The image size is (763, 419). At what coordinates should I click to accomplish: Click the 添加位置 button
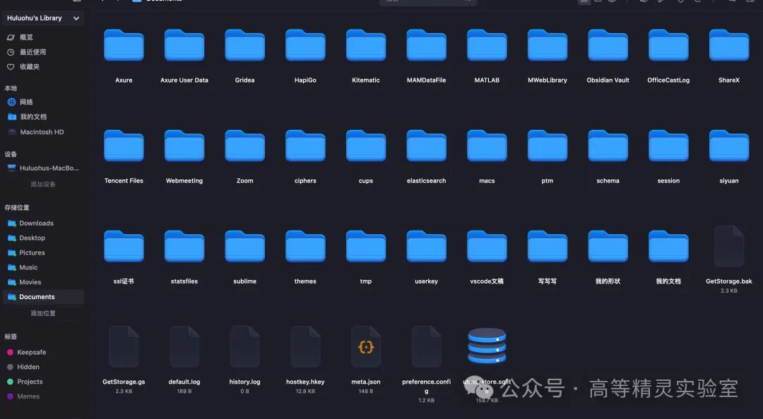click(43, 313)
